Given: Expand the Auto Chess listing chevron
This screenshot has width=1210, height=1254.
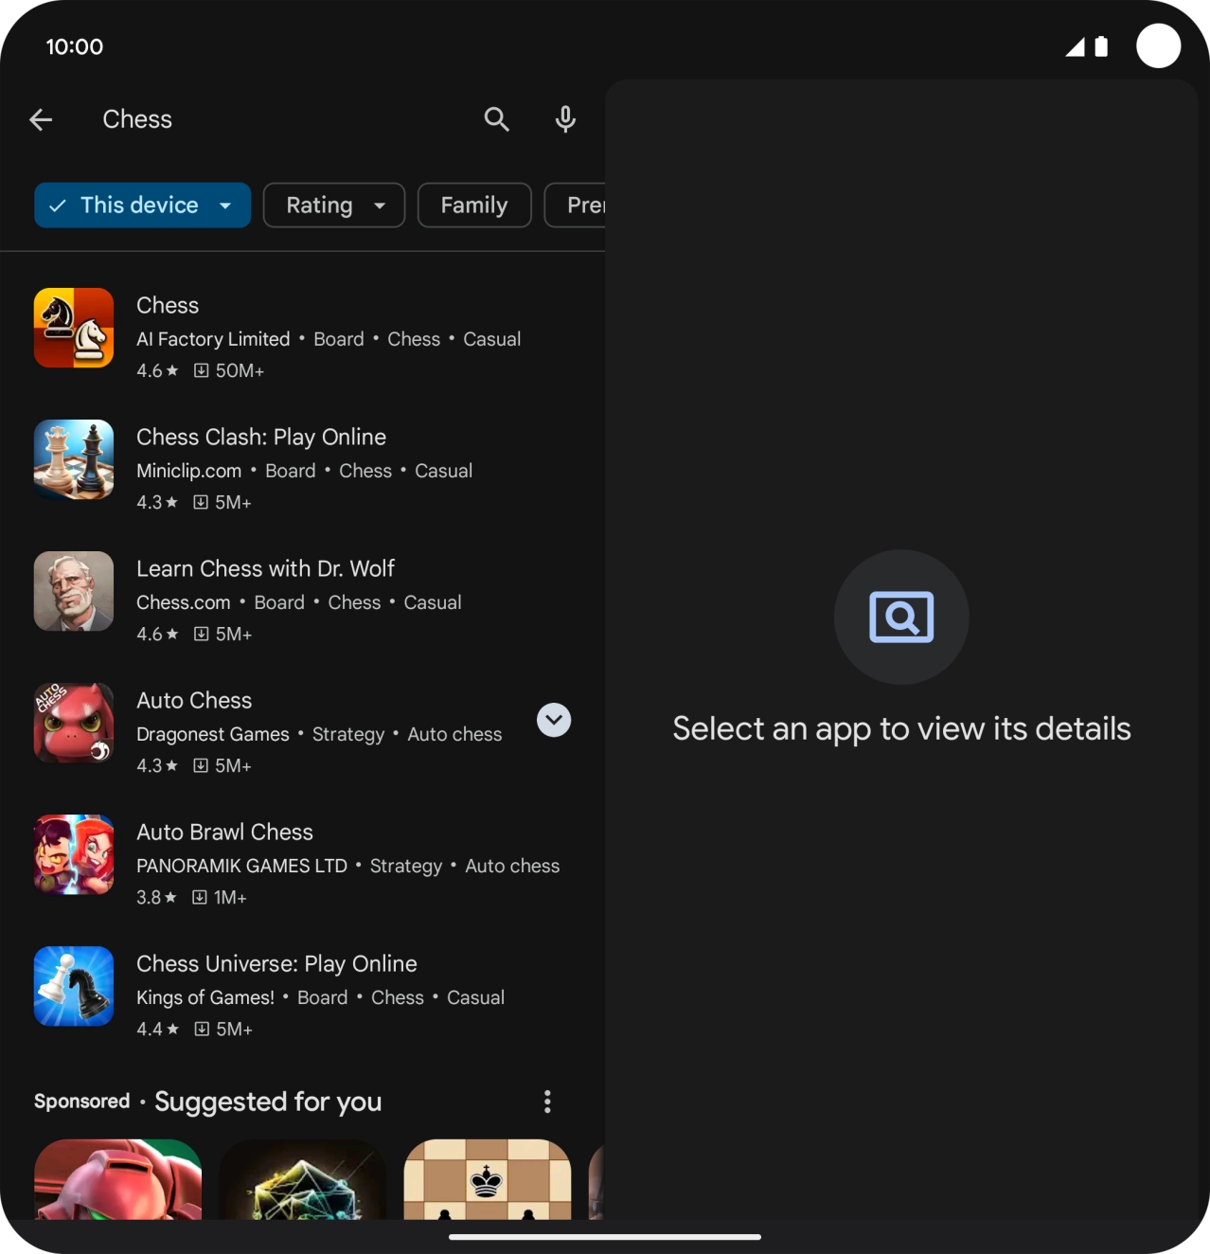Looking at the screenshot, I should [x=554, y=720].
